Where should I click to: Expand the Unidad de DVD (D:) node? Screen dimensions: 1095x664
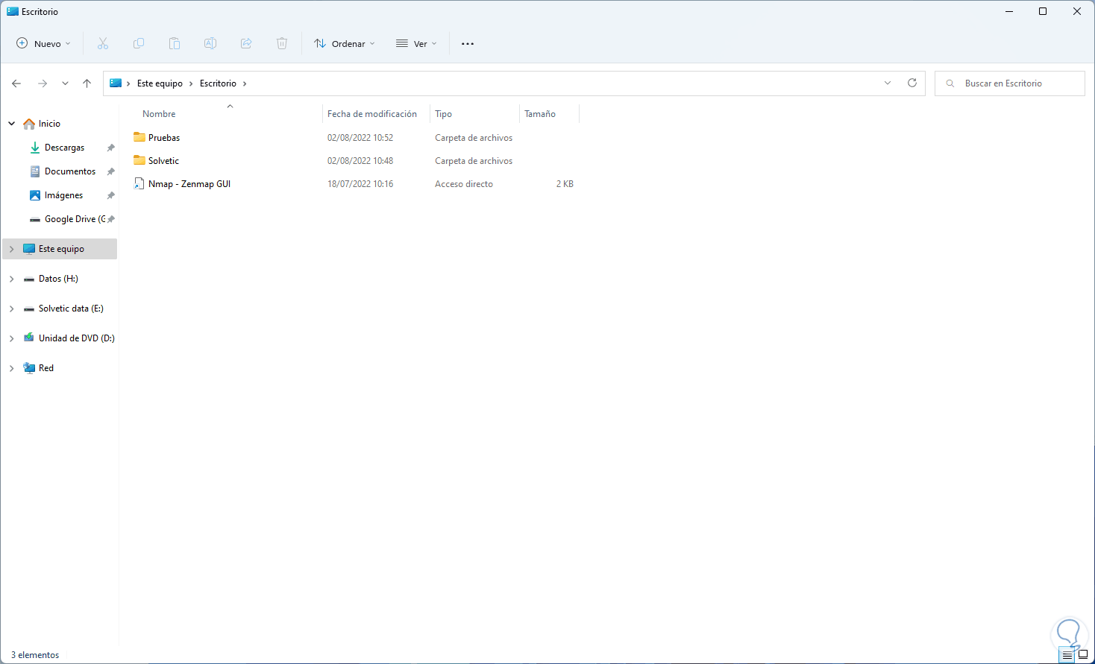coord(12,338)
